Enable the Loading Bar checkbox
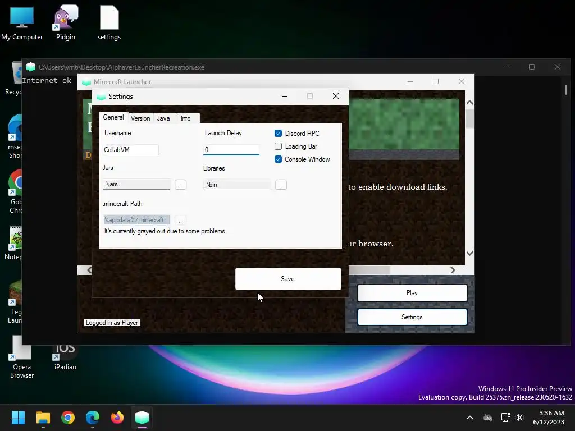Image resolution: width=575 pixels, height=431 pixels. 279,146
